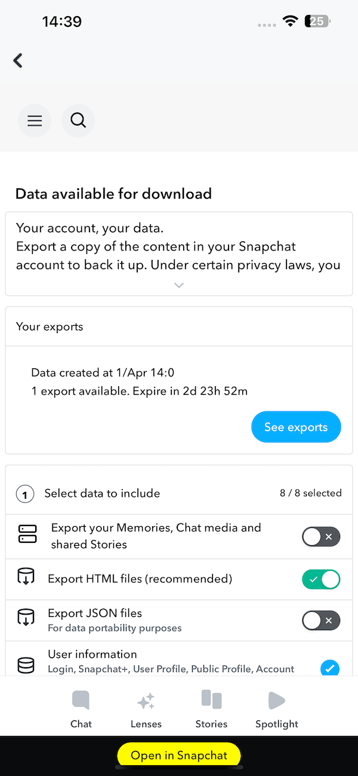Open the hamburger menu icon
This screenshot has height=776, width=358.
(35, 121)
